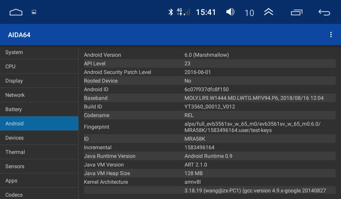Tap the Android ID value 6c07f937dfc8f150

(206, 90)
